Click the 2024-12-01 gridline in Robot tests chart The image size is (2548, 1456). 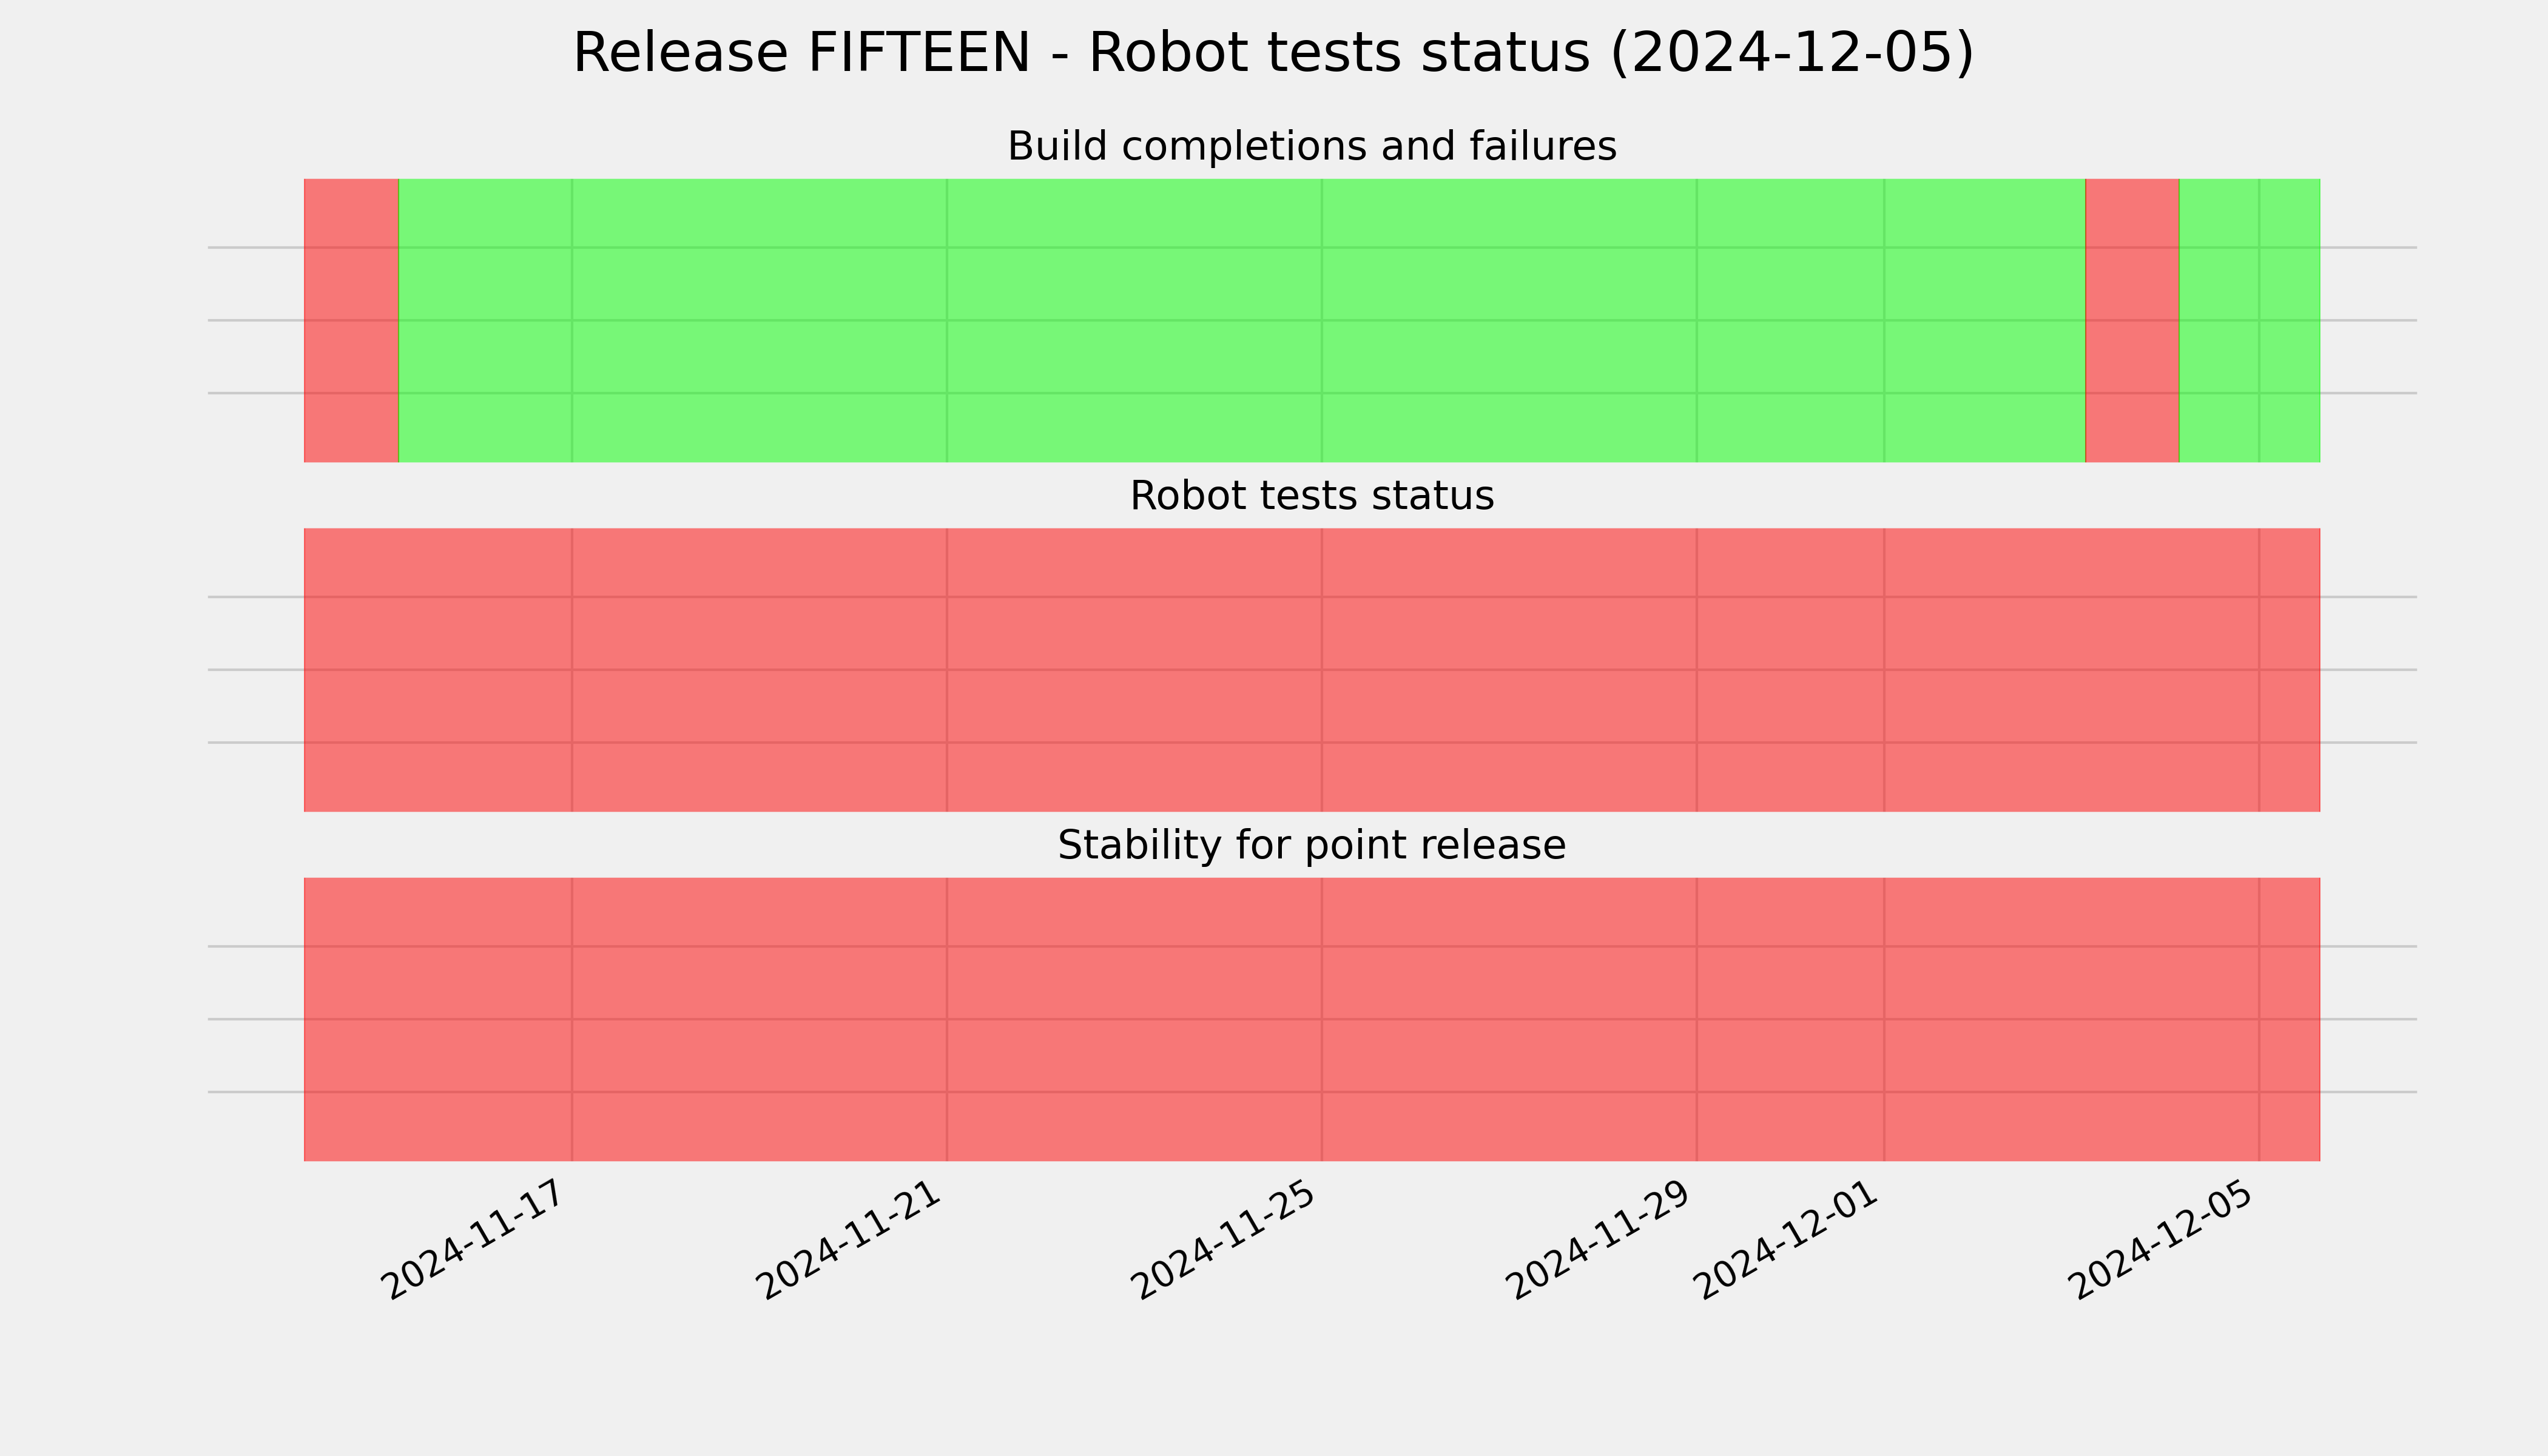[x=1884, y=670]
